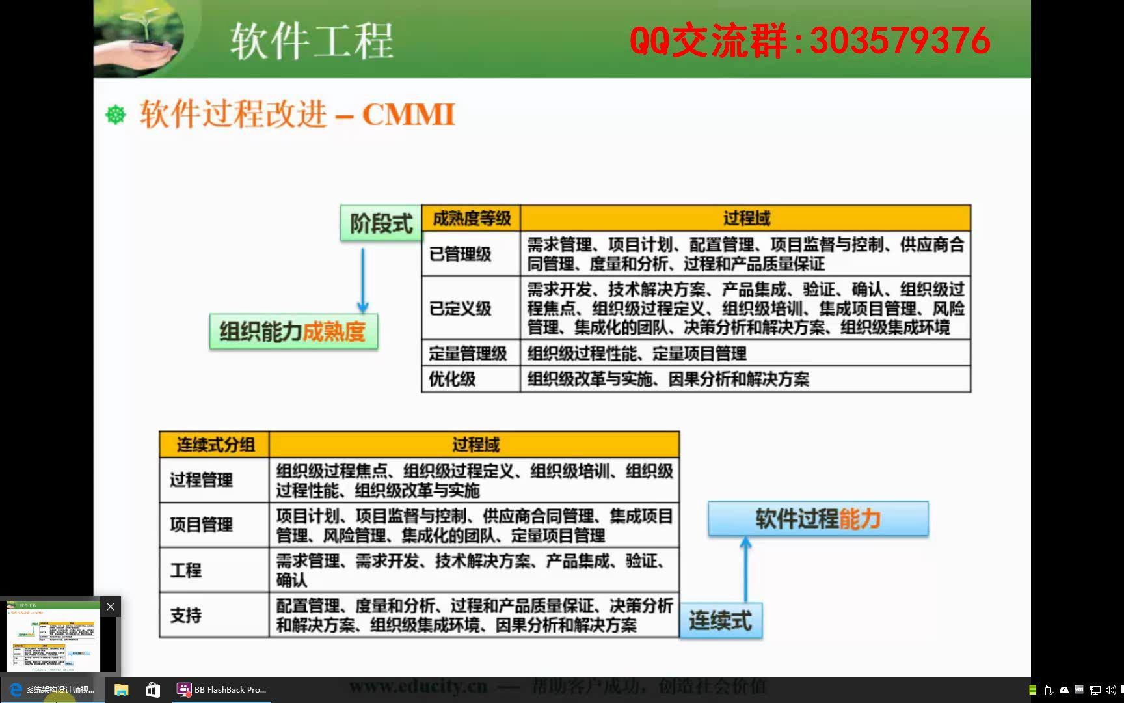This screenshot has width=1124, height=703.
Task: Click the 软件过程能力 blue box
Action: (x=818, y=519)
